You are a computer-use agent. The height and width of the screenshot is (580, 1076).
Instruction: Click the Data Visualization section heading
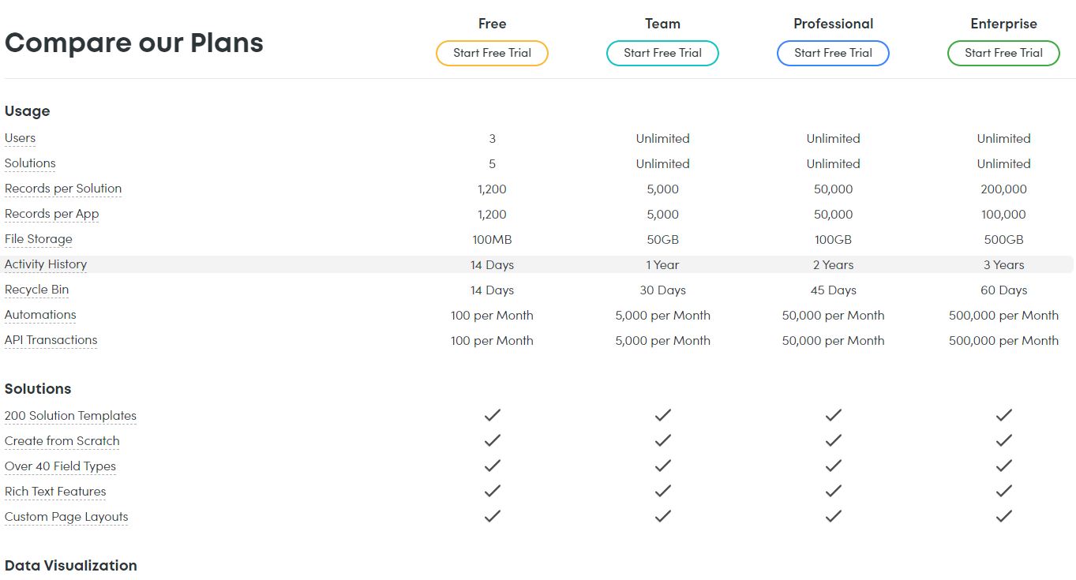coord(71,566)
